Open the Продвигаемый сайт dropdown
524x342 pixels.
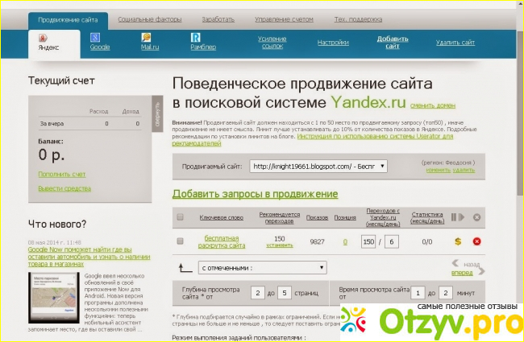click(318, 167)
